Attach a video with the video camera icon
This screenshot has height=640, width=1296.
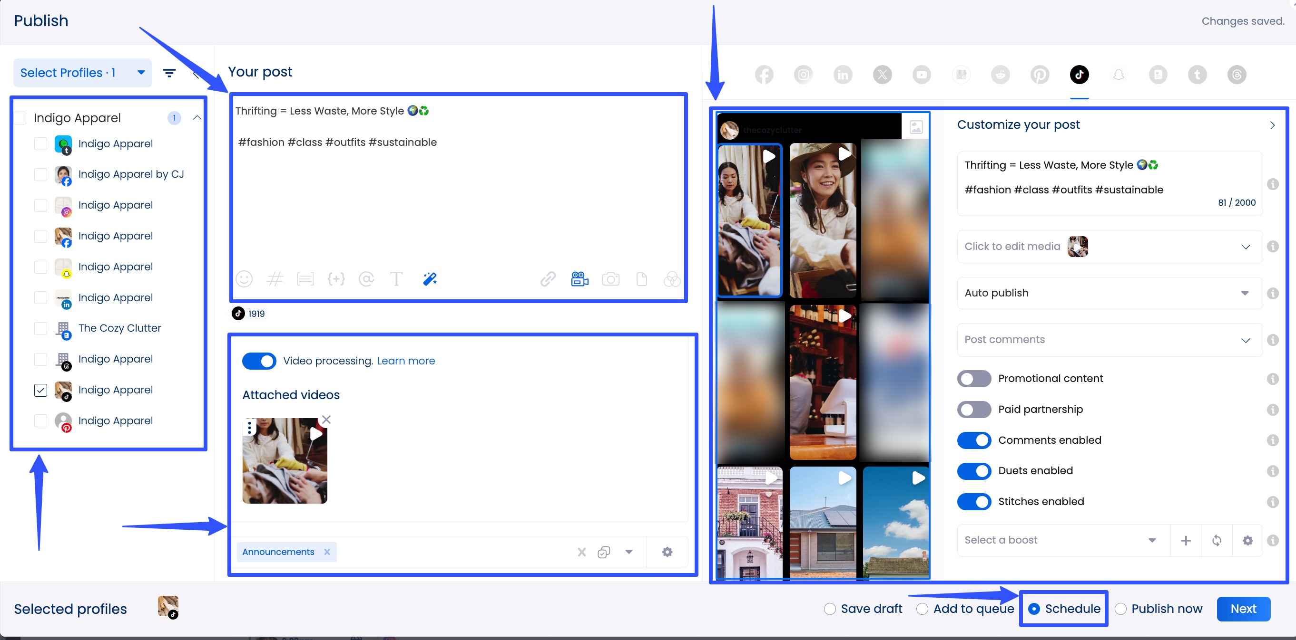tap(579, 279)
